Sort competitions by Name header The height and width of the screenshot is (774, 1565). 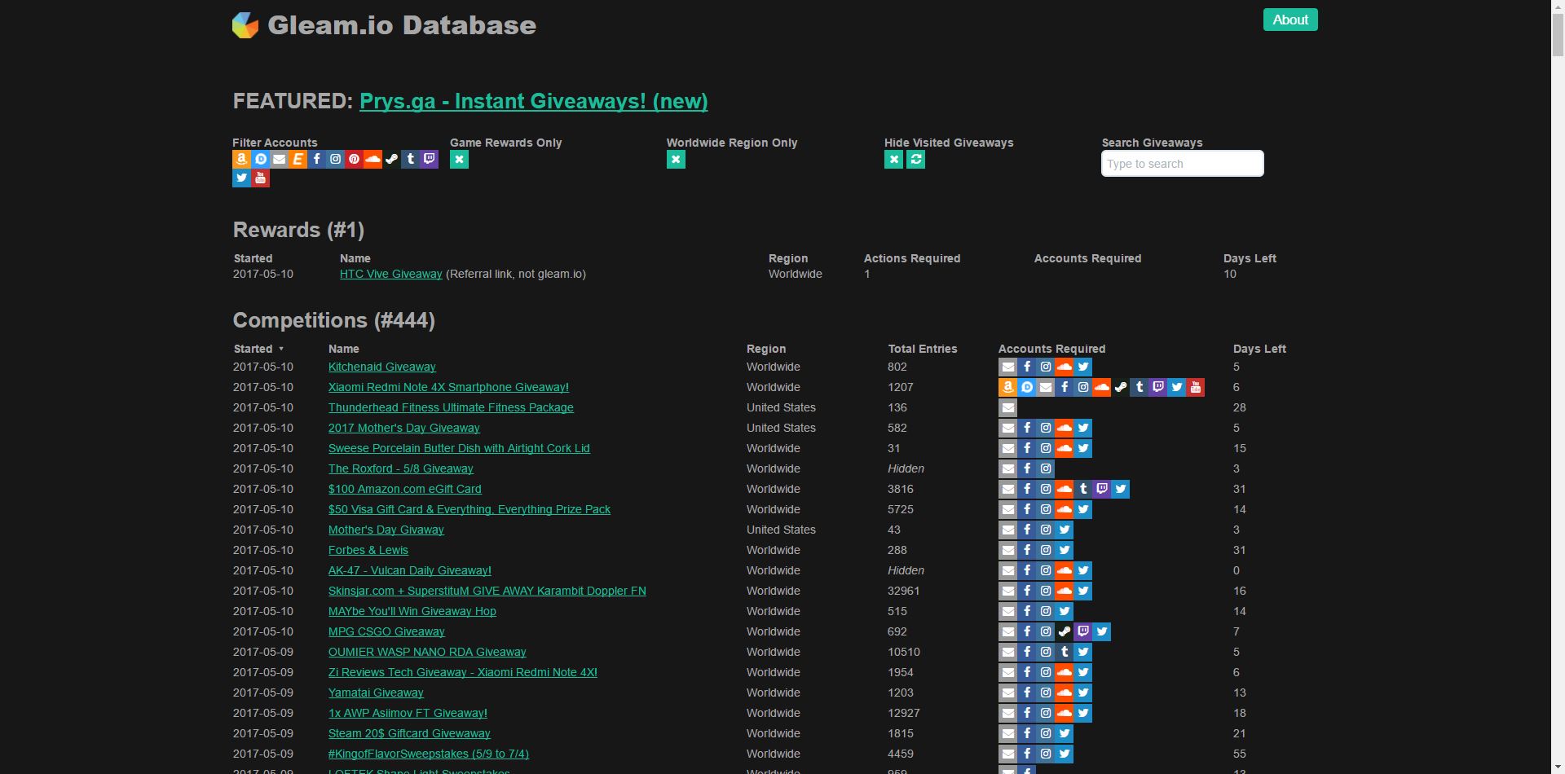pos(343,349)
